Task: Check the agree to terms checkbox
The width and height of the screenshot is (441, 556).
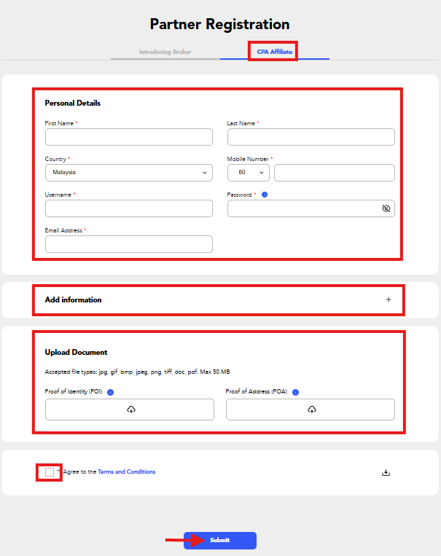Action: [x=50, y=472]
